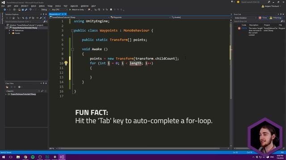Sort Error List by Project column
This screenshot has height=160, width=286.
(x=267, y=25)
